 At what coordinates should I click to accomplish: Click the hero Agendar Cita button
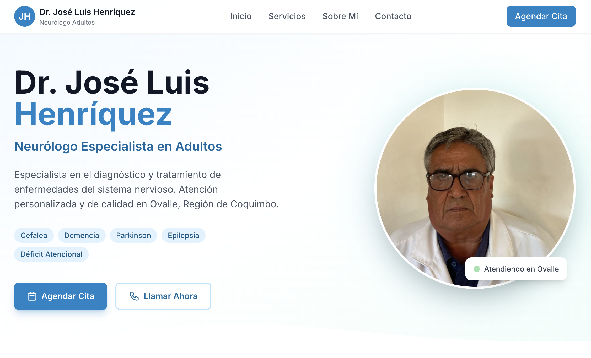coord(61,296)
